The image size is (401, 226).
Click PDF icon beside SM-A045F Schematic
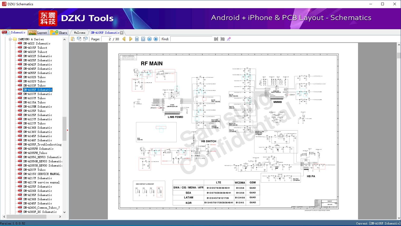(x=20, y=69)
